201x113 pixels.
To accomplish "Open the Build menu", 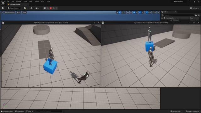I will [31, 1].
